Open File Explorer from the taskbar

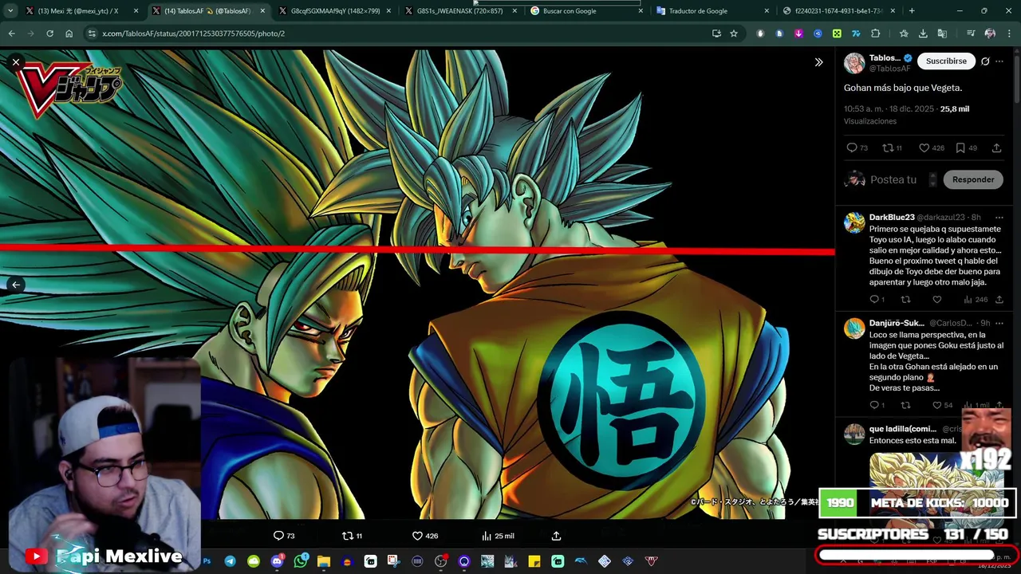click(x=323, y=561)
